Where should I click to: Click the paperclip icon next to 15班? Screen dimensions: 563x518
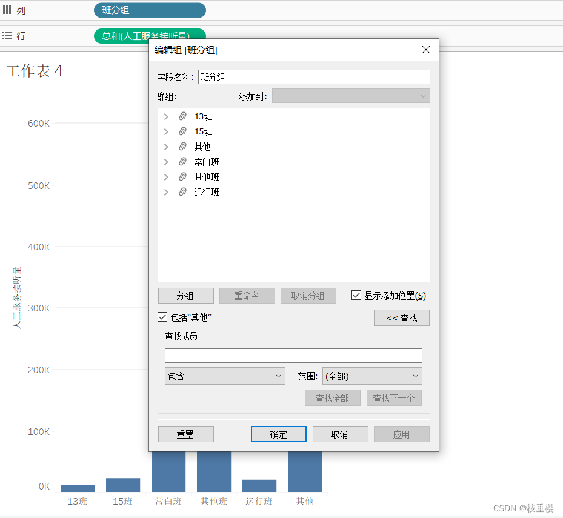coord(182,131)
